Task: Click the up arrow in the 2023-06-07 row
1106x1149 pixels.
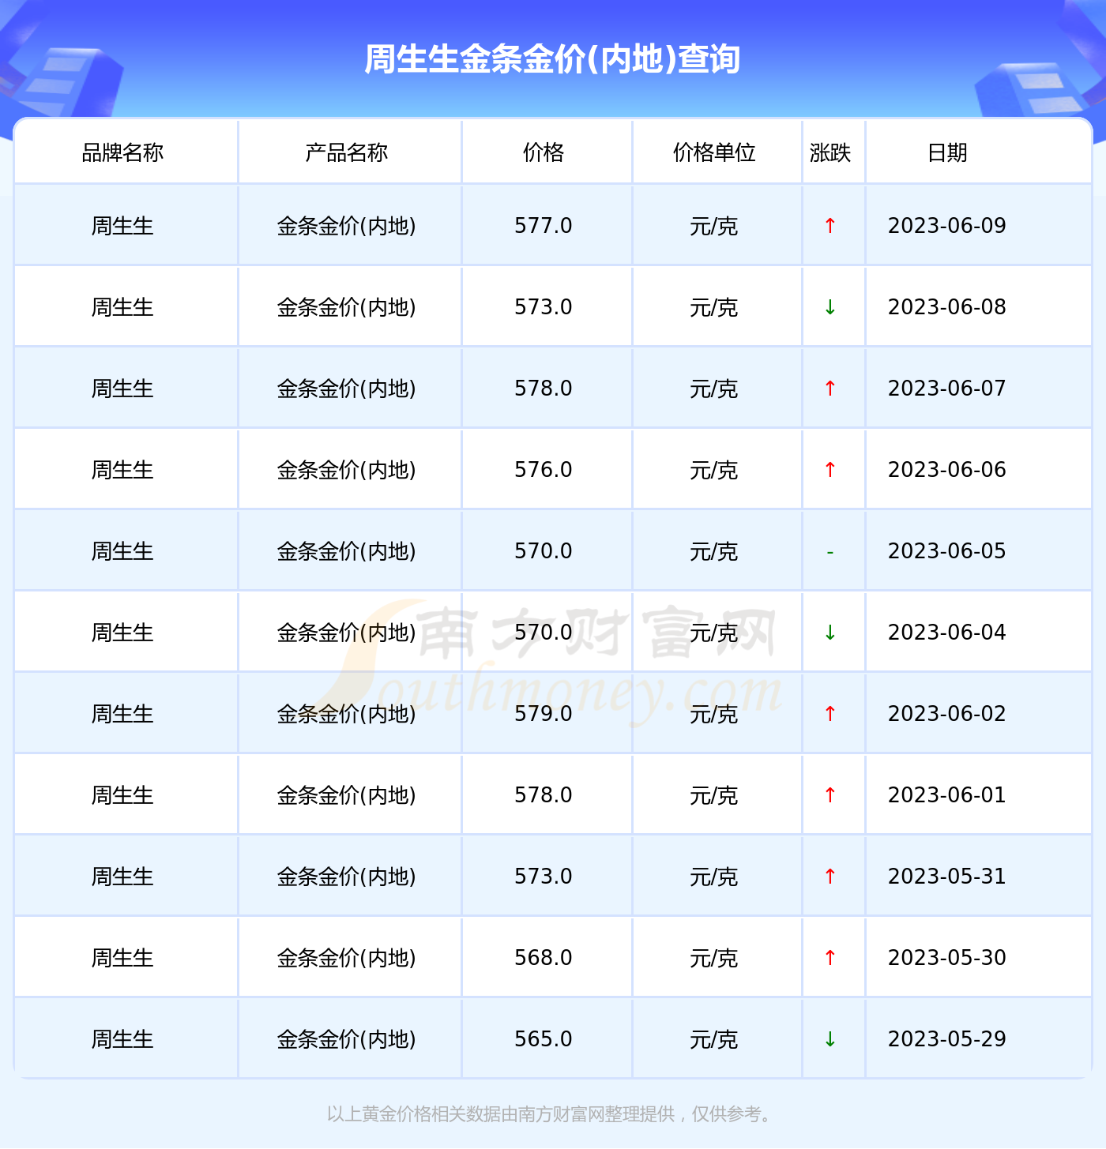Action: click(x=829, y=389)
